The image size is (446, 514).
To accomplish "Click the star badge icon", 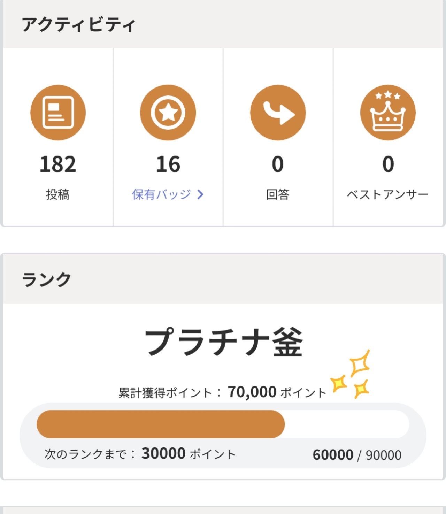I will (168, 113).
